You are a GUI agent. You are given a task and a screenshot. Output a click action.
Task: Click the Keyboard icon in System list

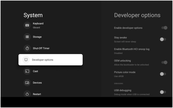point(27,25)
